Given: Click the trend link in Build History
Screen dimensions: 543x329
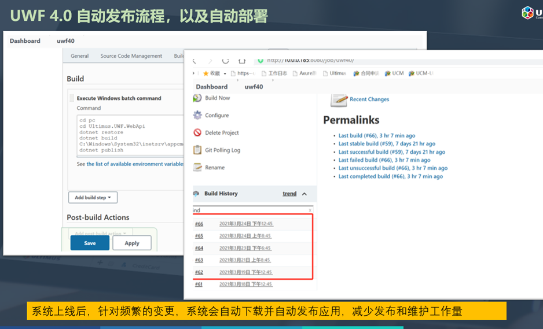Looking at the screenshot, I should [x=289, y=194].
